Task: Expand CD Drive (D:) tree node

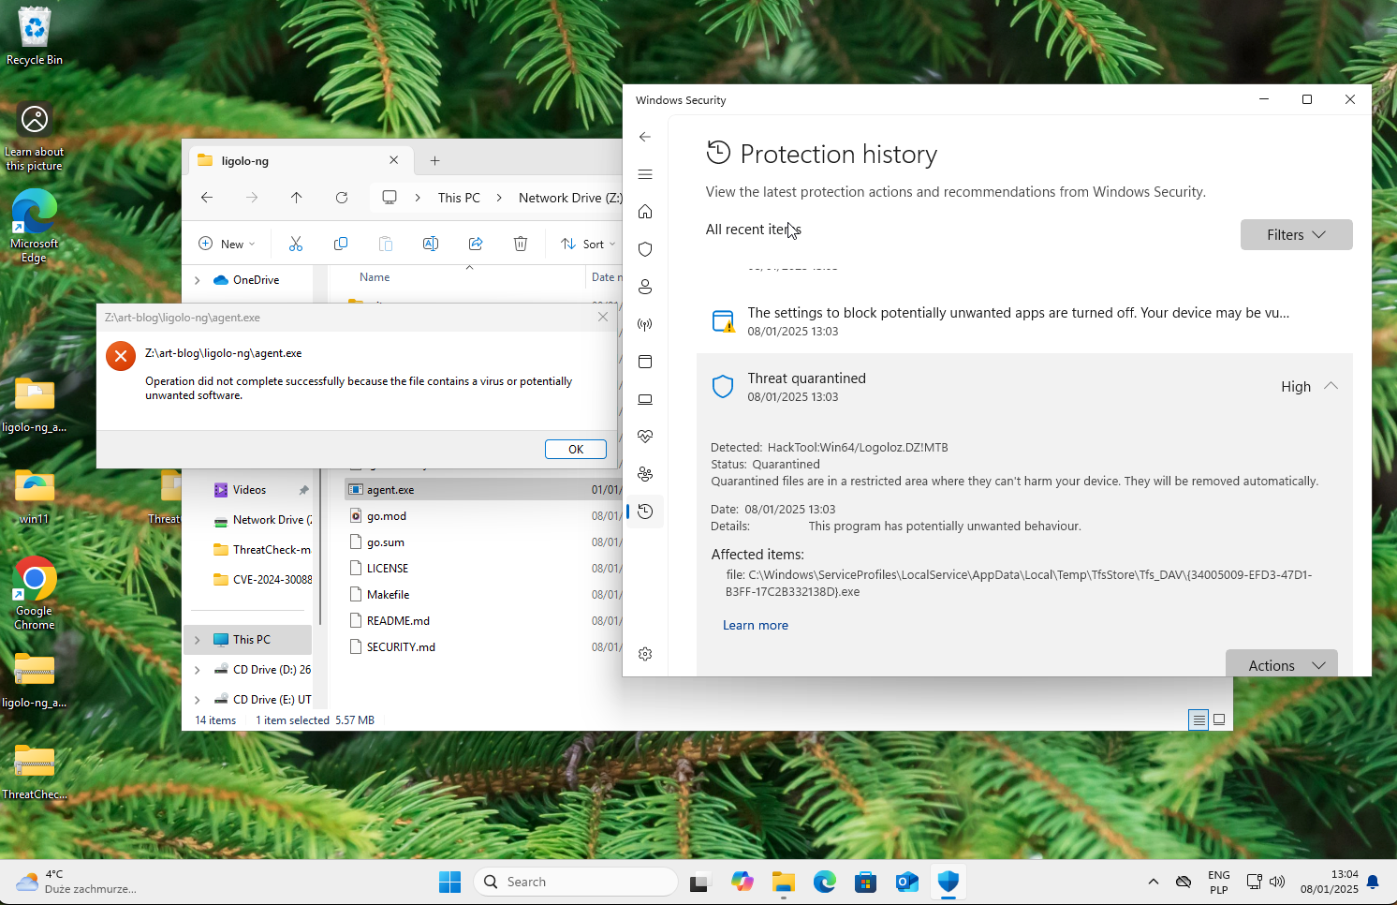Action: coord(198,670)
